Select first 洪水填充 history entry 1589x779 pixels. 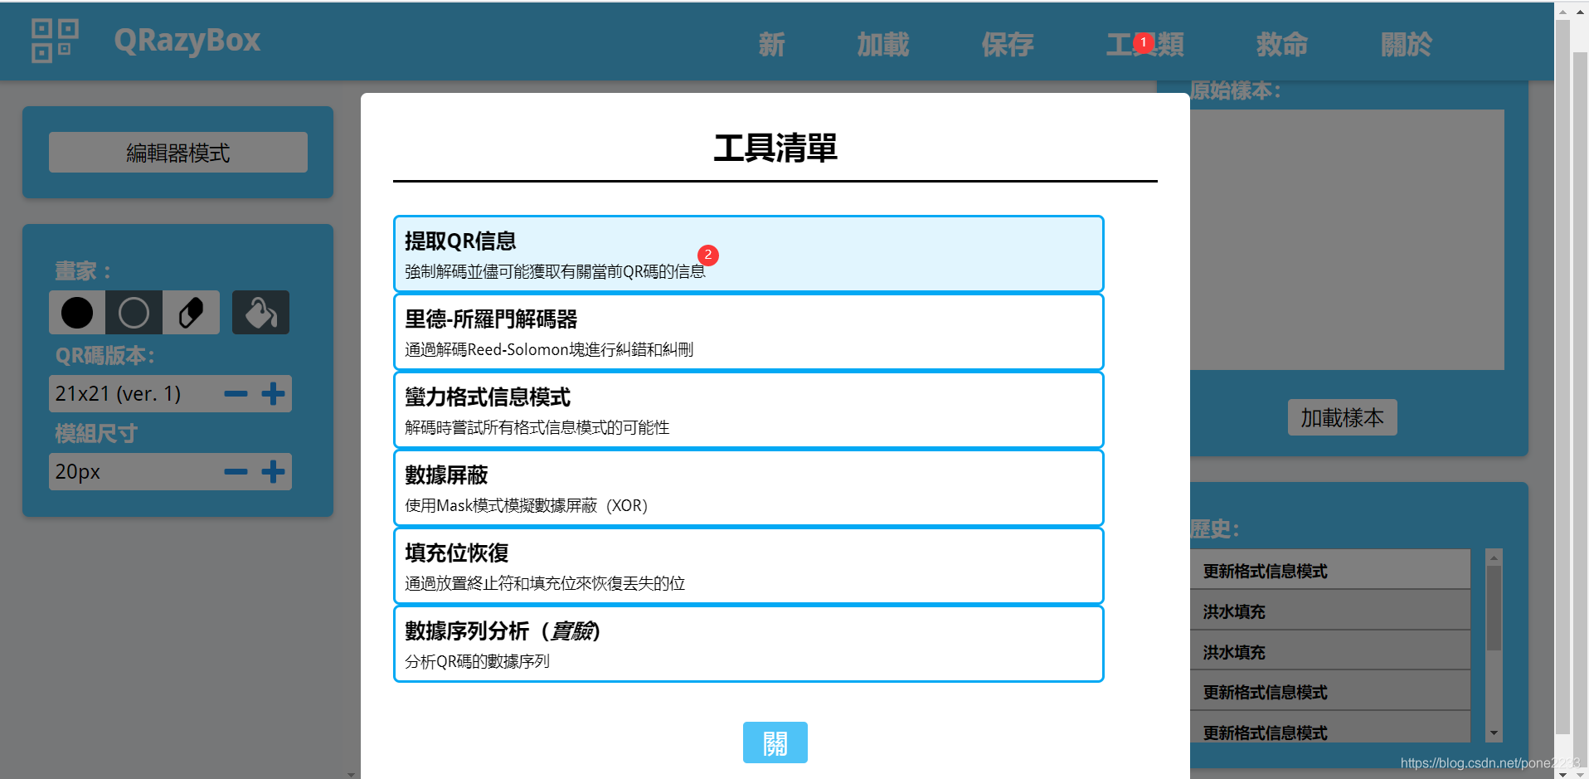1330,611
